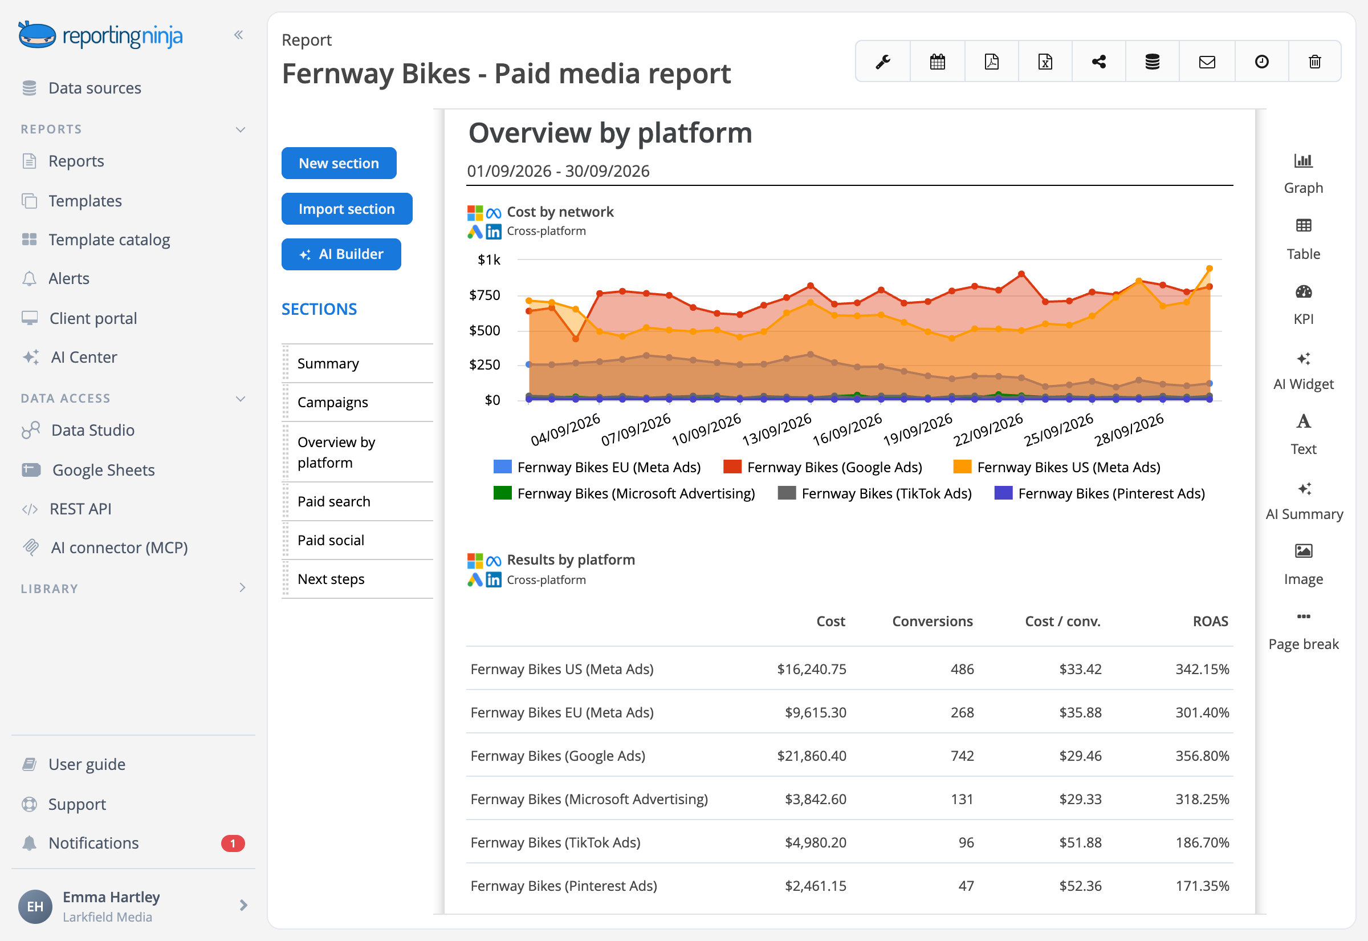Launch the AI Builder button
The height and width of the screenshot is (941, 1368).
coord(341,254)
